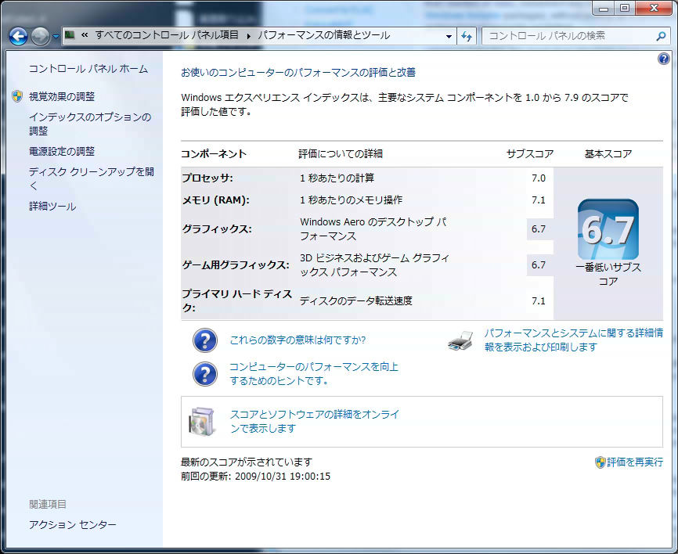Expand breadcrumb arrow after すべてのコントロール パネル項目
Screen dimensions: 678x554
click(249, 36)
